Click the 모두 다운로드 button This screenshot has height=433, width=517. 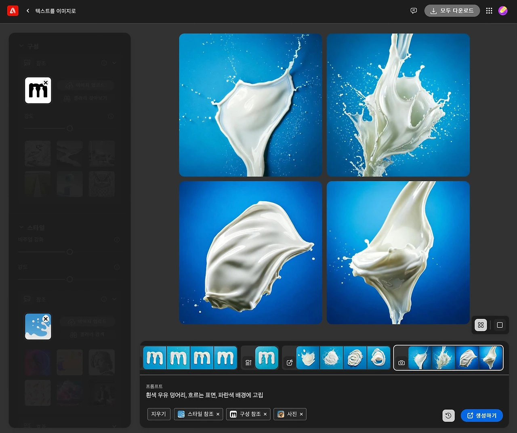(452, 11)
